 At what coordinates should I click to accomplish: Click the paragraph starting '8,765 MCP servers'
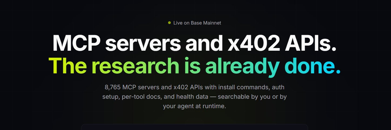pos(195,97)
